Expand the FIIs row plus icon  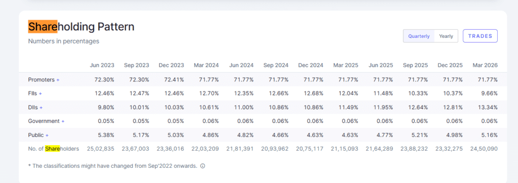pyautogui.click(x=40, y=94)
